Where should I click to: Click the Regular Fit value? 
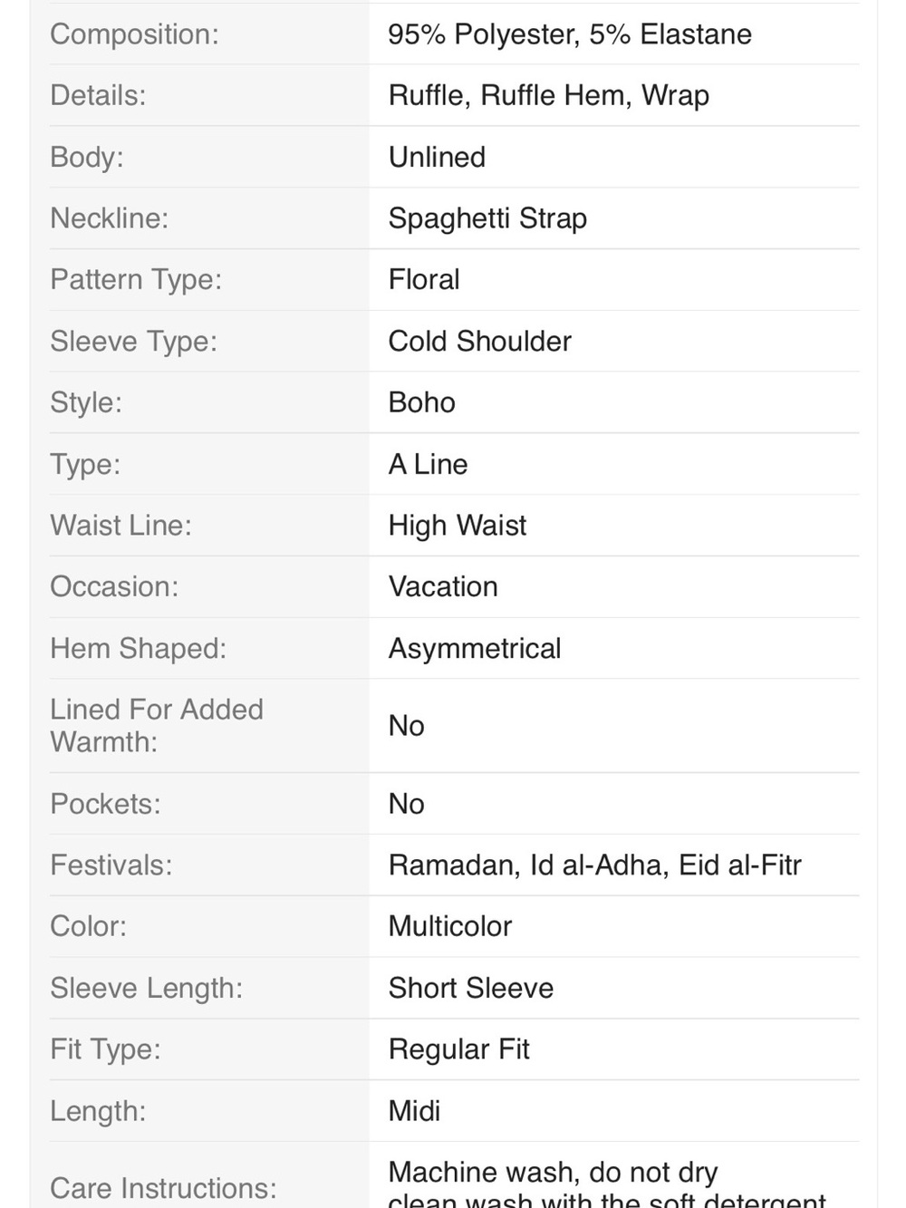459,1049
